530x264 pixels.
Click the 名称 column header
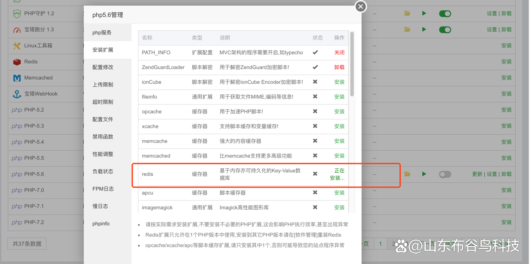tap(147, 38)
